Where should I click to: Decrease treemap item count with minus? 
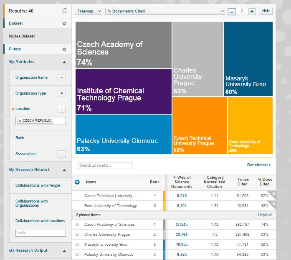pos(232,12)
